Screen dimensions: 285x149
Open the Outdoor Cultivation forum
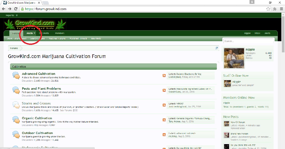tap(37, 133)
